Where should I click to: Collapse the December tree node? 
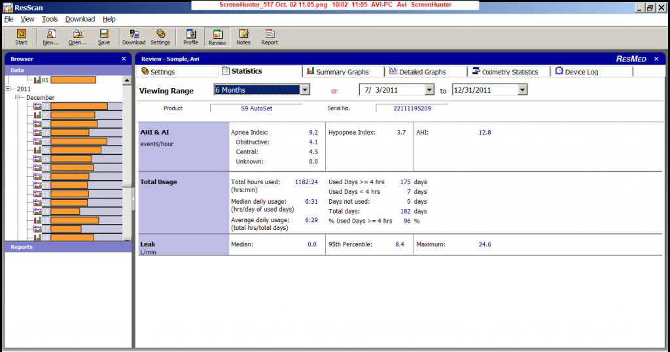pos(19,97)
